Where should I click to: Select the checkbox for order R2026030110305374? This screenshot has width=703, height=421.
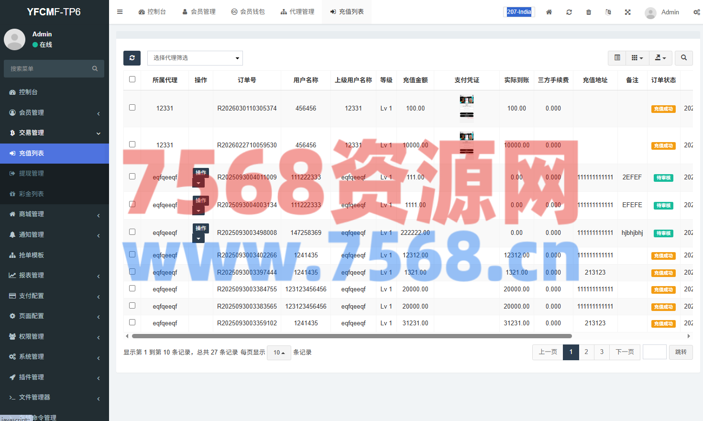pos(132,108)
